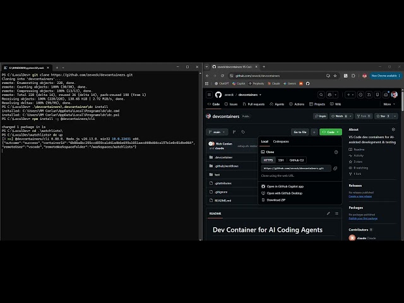
Task: Fork the repository button
Action: coord(364,116)
